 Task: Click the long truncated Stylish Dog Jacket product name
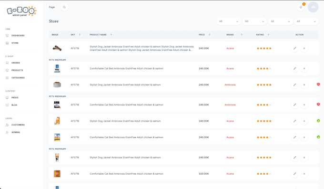142,48
